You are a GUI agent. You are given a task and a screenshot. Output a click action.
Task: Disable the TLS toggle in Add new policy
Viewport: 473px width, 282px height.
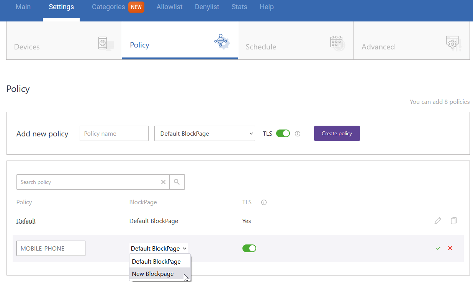283,133
